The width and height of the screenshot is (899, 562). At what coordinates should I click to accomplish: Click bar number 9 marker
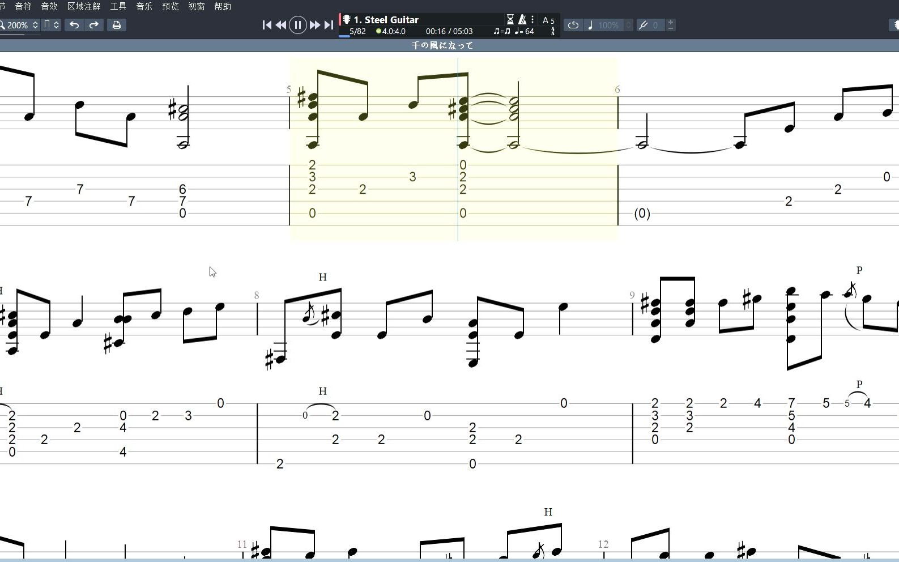(x=632, y=295)
